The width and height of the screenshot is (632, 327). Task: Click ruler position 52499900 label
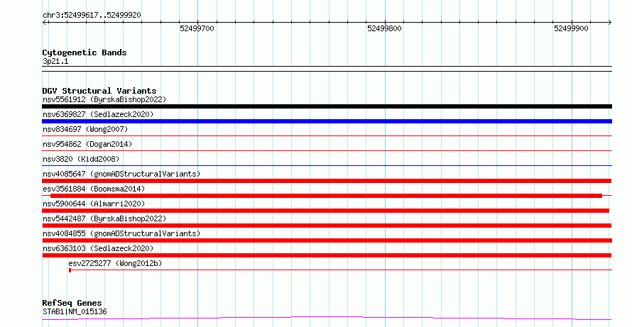pos(571,28)
